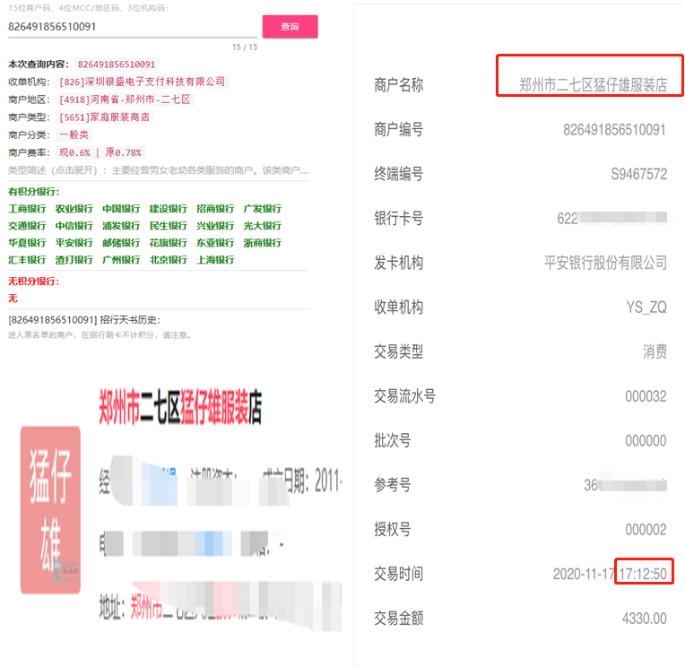Click acquirer [826]深圳银盛电子支付科技有限公司

(142, 82)
